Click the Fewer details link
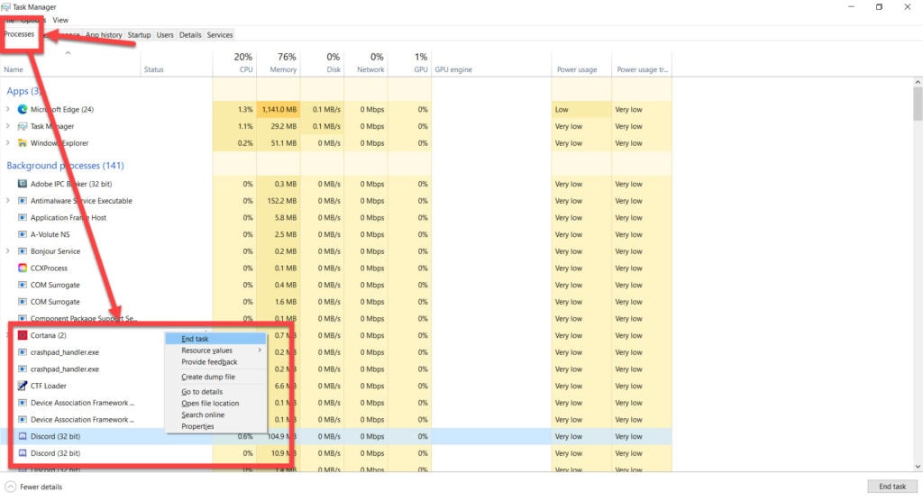This screenshot has height=501, width=923. (x=41, y=487)
